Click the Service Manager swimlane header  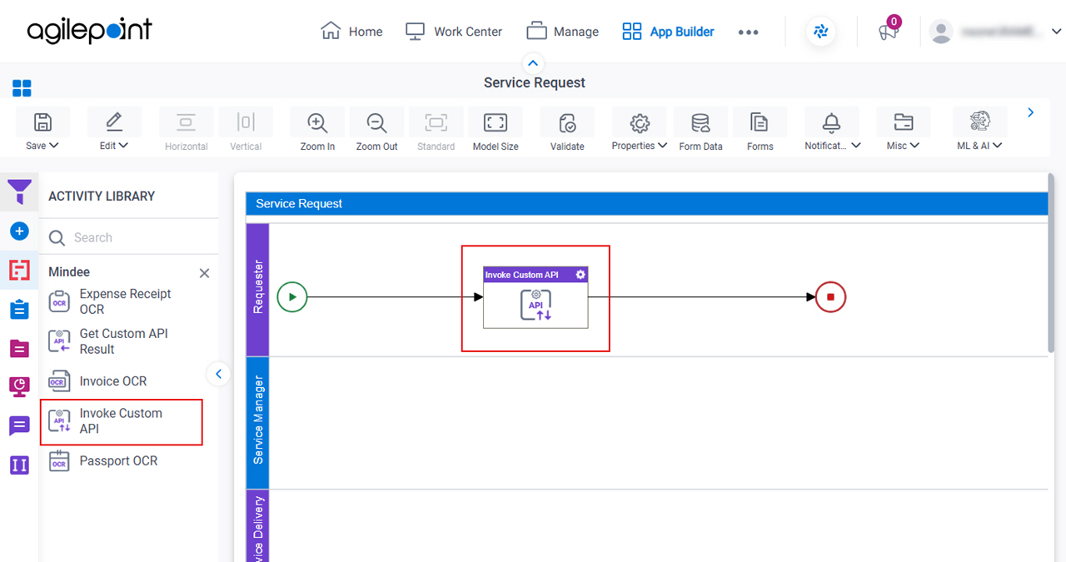[258, 421]
